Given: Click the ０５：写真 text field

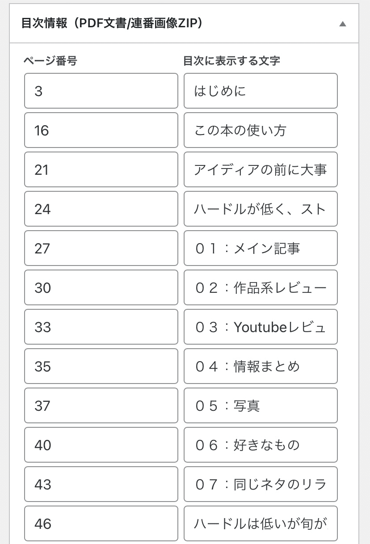Looking at the screenshot, I should 261,405.
